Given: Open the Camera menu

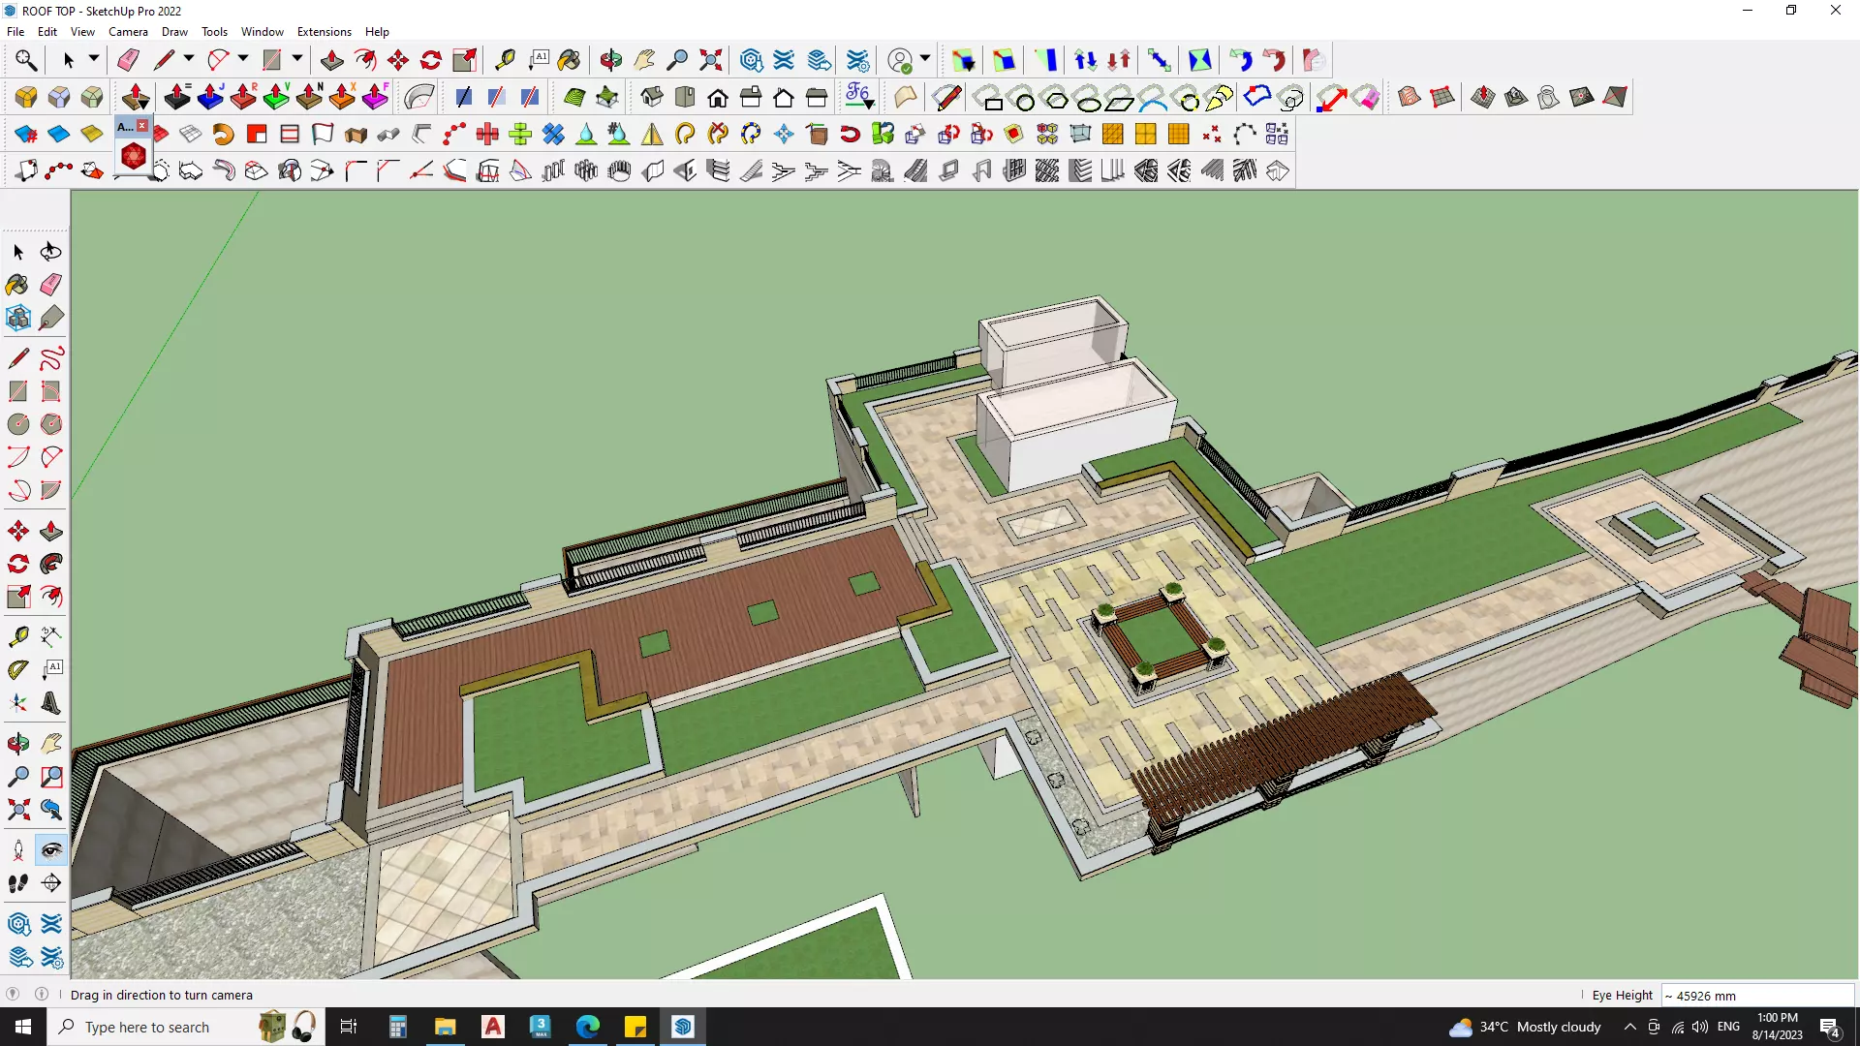Looking at the screenshot, I should click(128, 32).
